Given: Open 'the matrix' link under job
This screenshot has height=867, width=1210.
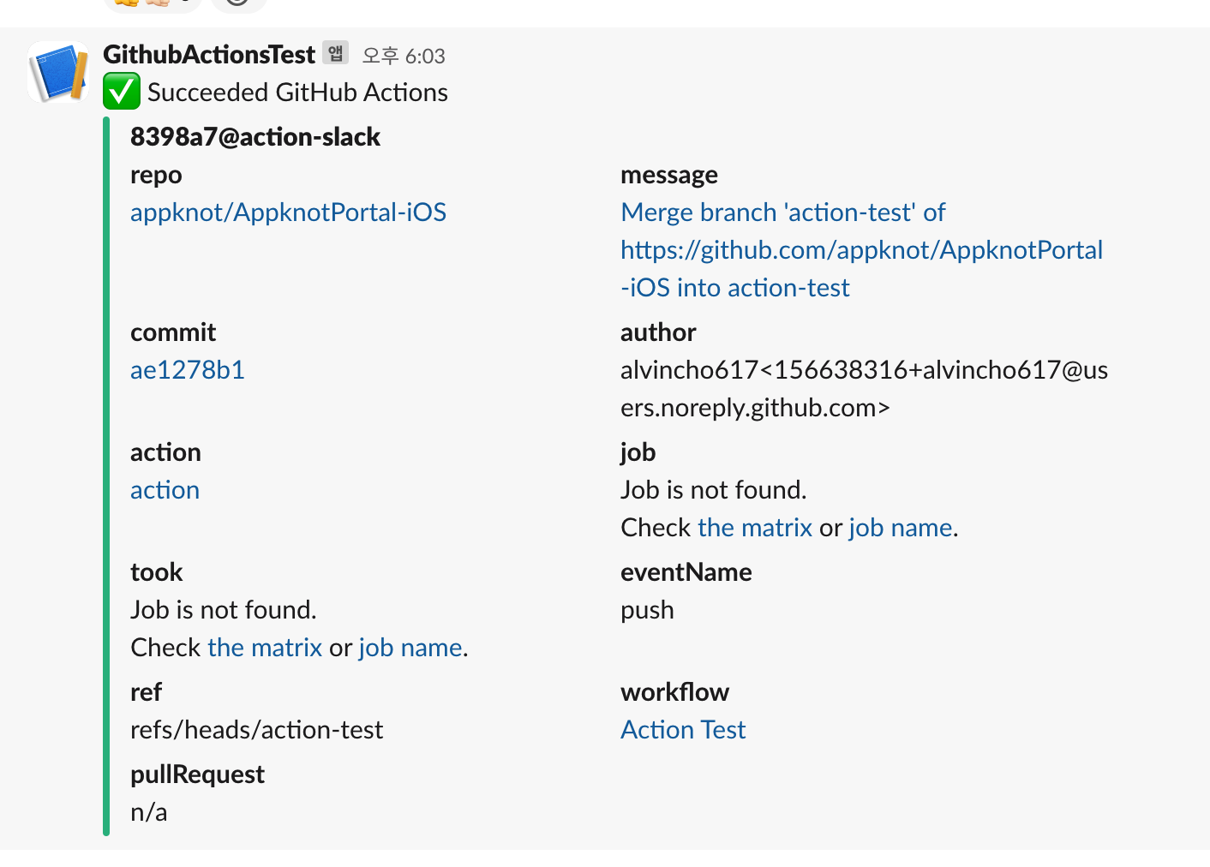Looking at the screenshot, I should 755,528.
